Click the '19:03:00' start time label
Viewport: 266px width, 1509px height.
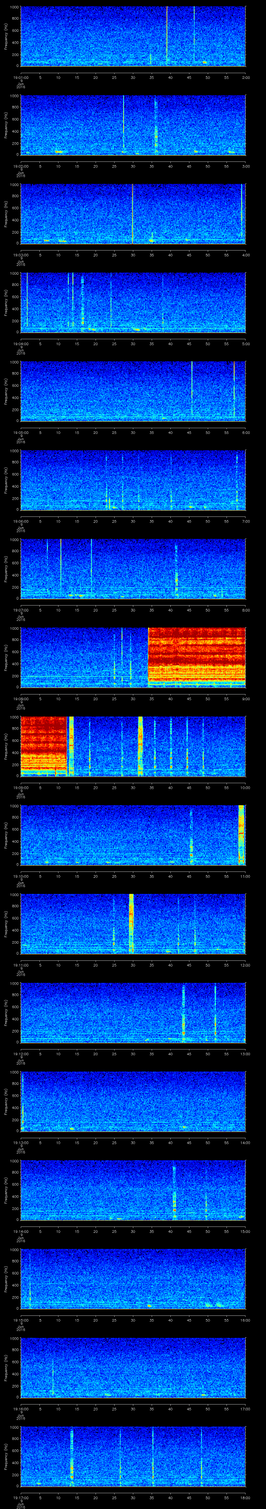coord(21,255)
